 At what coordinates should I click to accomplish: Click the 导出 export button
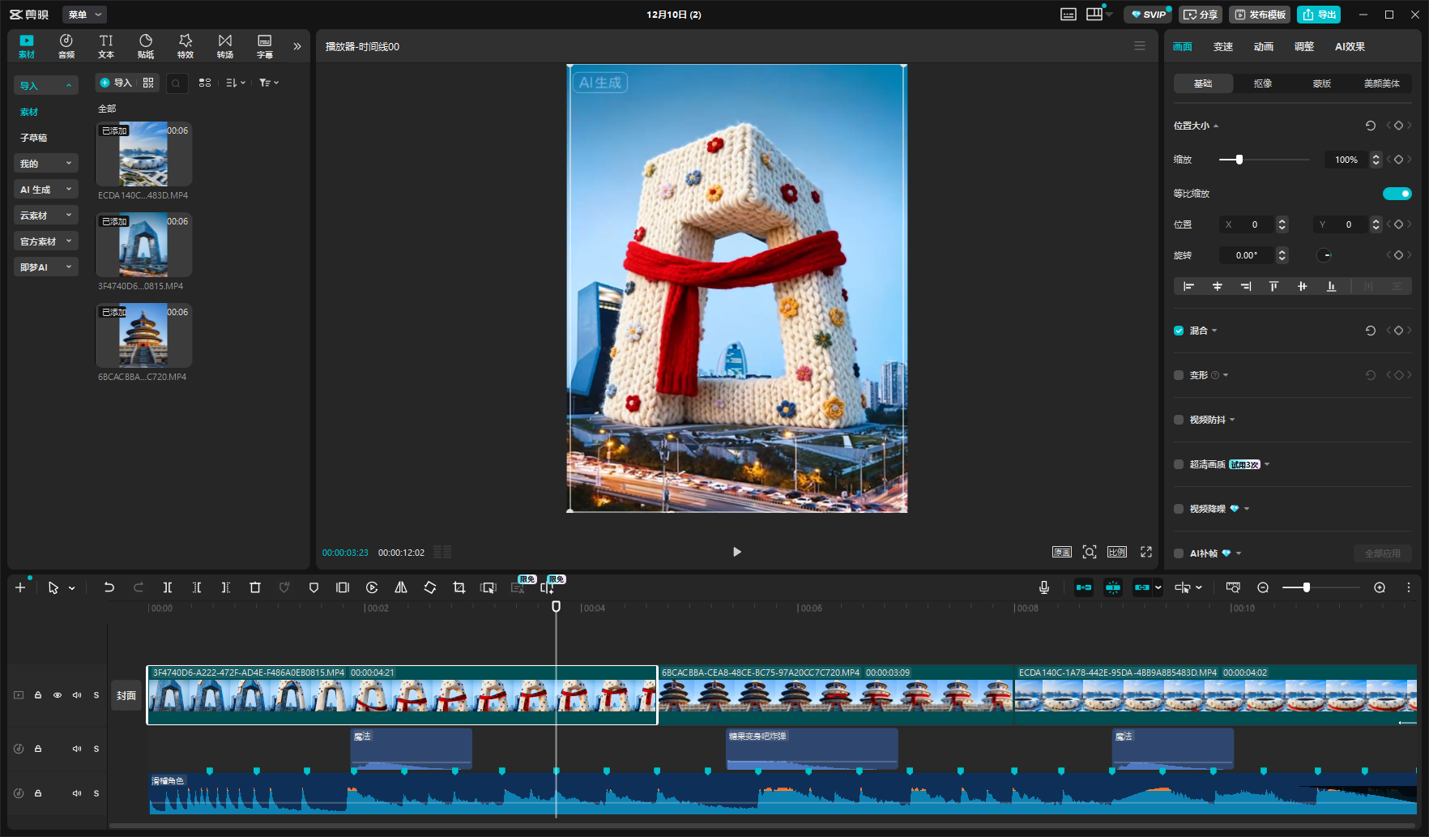(1319, 15)
